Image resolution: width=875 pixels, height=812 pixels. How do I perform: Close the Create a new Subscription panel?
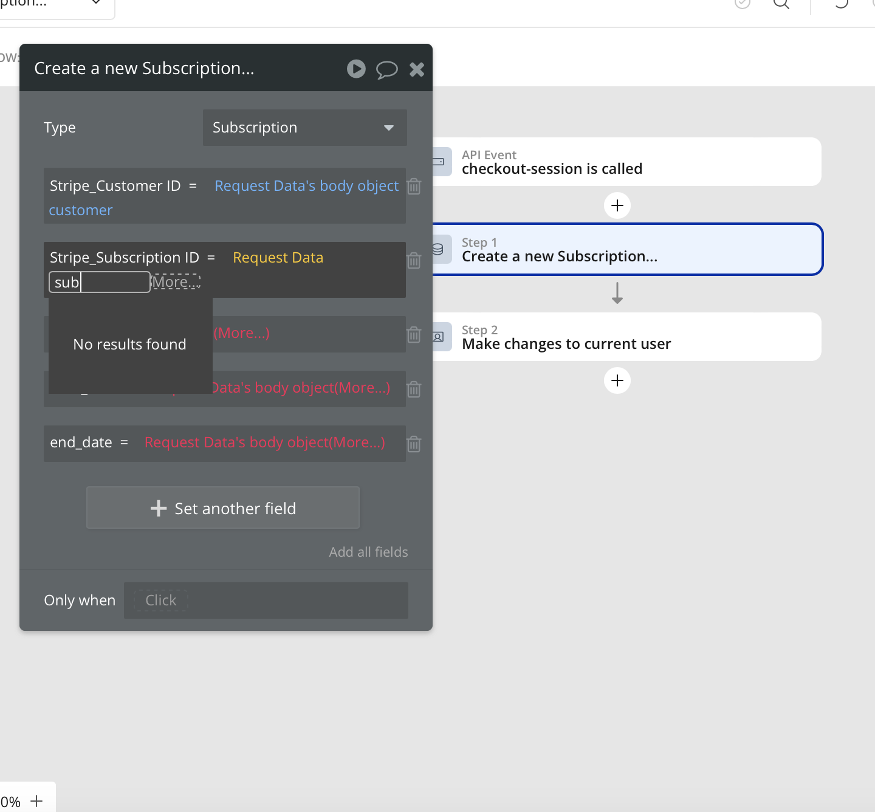417,69
